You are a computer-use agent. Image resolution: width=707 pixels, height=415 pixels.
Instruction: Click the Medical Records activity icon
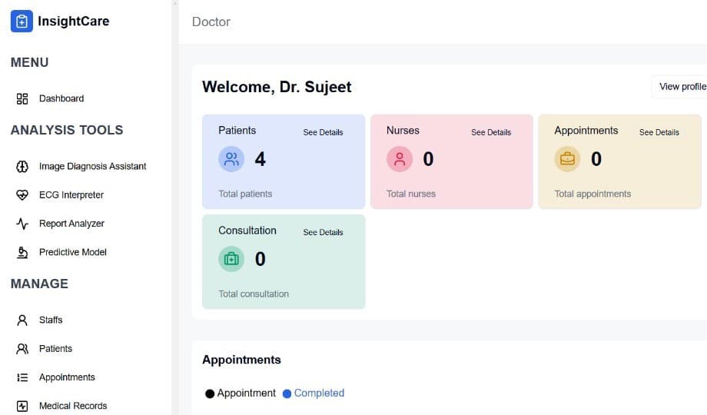(x=22, y=406)
